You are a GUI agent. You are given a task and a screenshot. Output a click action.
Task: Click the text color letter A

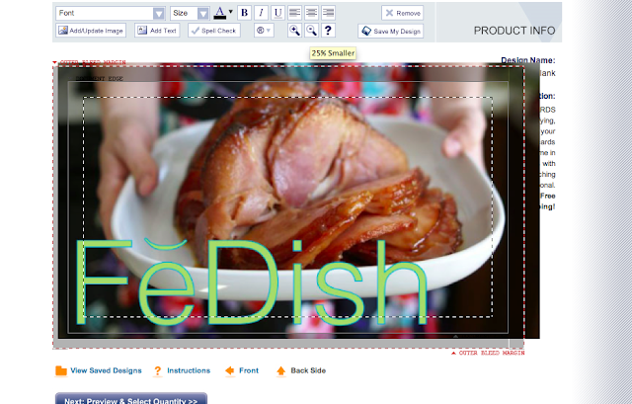(x=219, y=13)
